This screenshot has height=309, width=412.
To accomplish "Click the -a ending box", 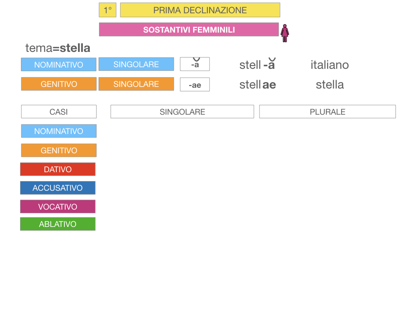I will point(195,64).
